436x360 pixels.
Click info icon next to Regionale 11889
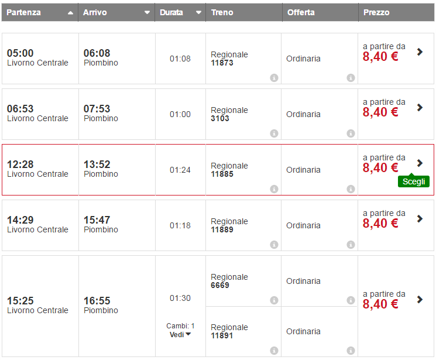tap(274, 245)
